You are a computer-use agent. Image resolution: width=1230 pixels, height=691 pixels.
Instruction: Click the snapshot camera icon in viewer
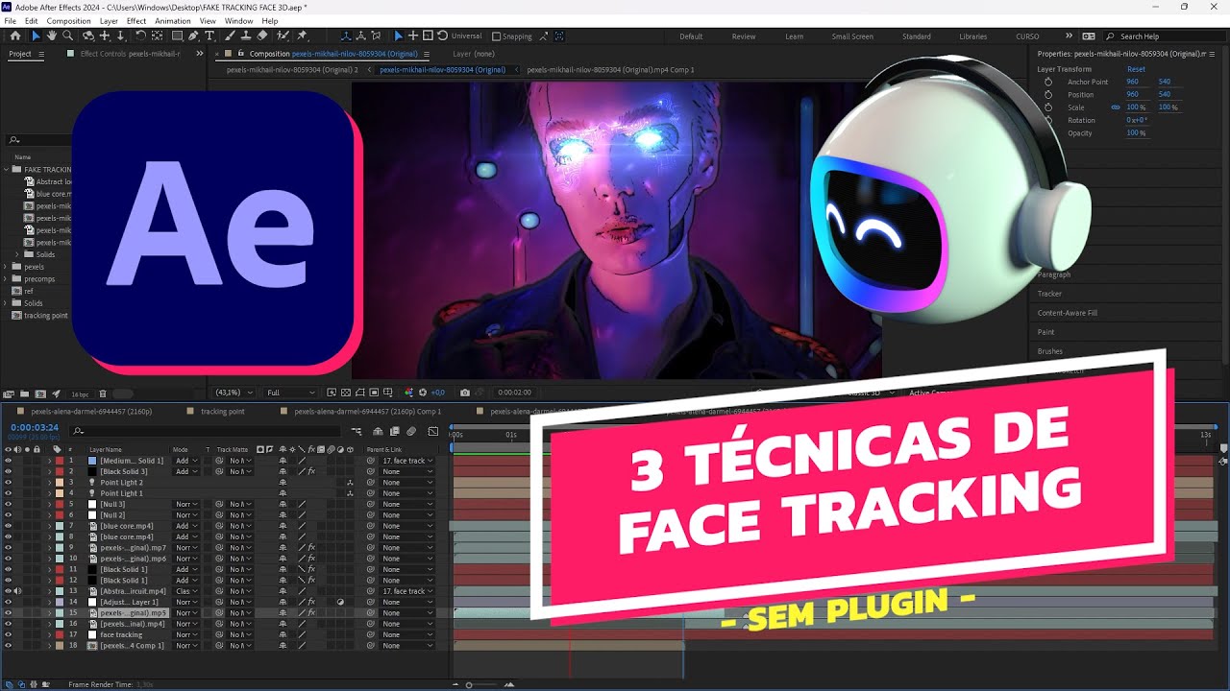point(465,393)
